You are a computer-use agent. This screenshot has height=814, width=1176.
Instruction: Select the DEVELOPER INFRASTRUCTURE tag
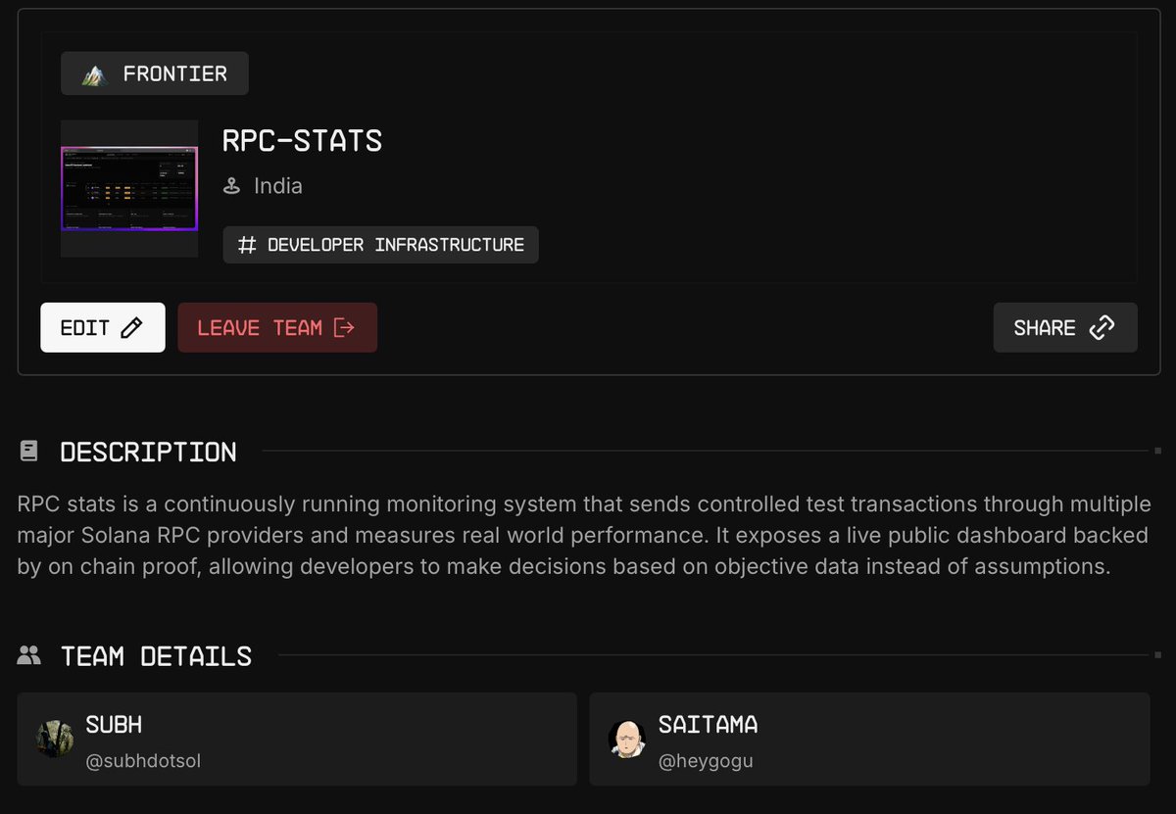click(x=381, y=245)
